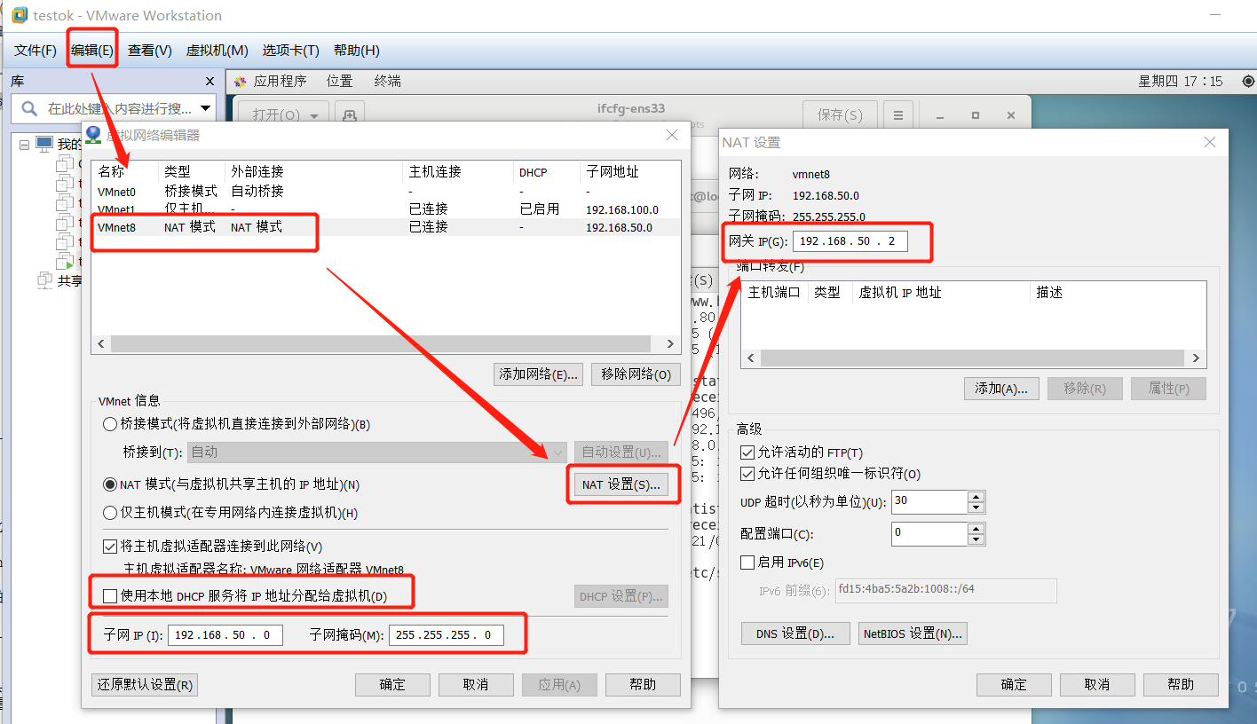Click 确定 in NAT 设置 dialog
1257x724 pixels.
(1014, 685)
